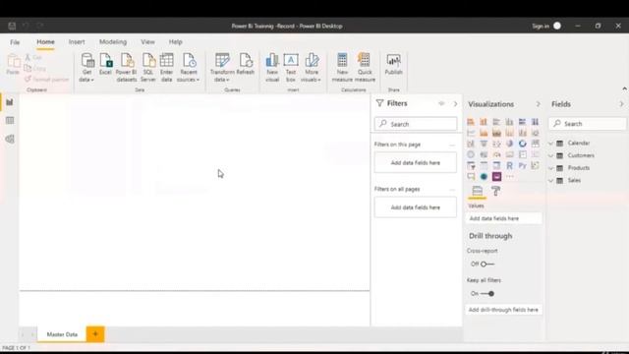Switch to Report view in the sidebar

pyautogui.click(x=10, y=102)
